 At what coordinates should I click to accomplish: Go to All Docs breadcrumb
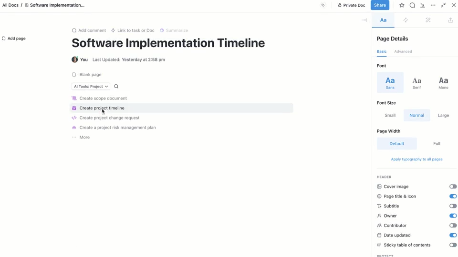10,5
